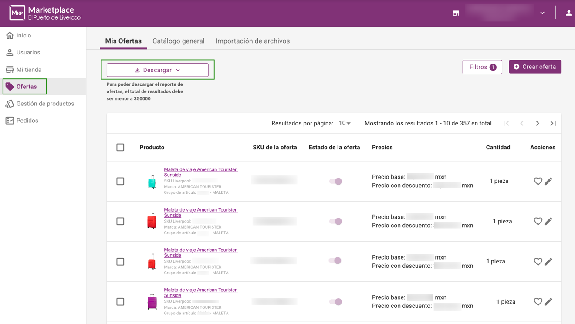Click the Precios column header

pyautogui.click(x=382, y=148)
